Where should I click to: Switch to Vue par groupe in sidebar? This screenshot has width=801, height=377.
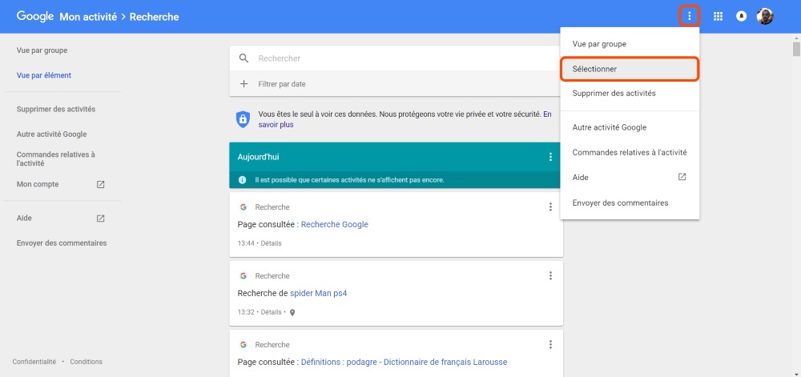coord(42,50)
